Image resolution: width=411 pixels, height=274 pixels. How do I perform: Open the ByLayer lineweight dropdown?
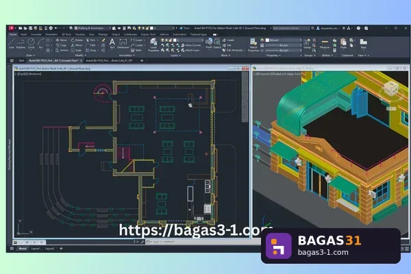pos(284,45)
